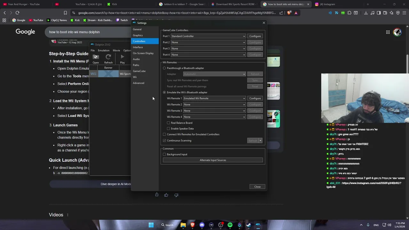Switch to General settings tab
409x230 pixels.
point(145,29)
